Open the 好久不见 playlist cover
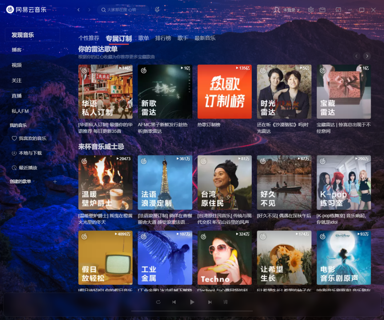Image resolution: width=384 pixels, height=320 pixels. [x=284, y=183]
